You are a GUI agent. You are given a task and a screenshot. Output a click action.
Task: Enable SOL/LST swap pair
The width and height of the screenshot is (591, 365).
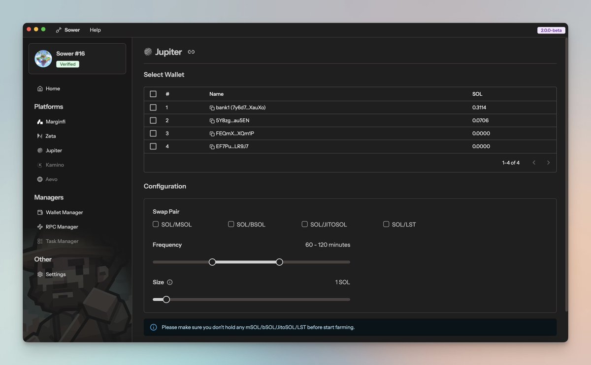click(386, 224)
